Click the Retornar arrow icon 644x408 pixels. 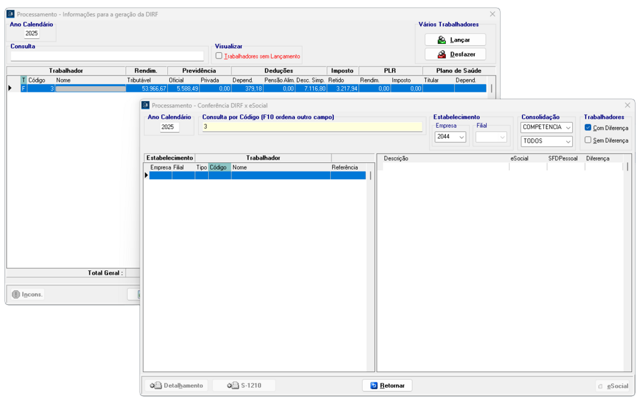point(374,385)
